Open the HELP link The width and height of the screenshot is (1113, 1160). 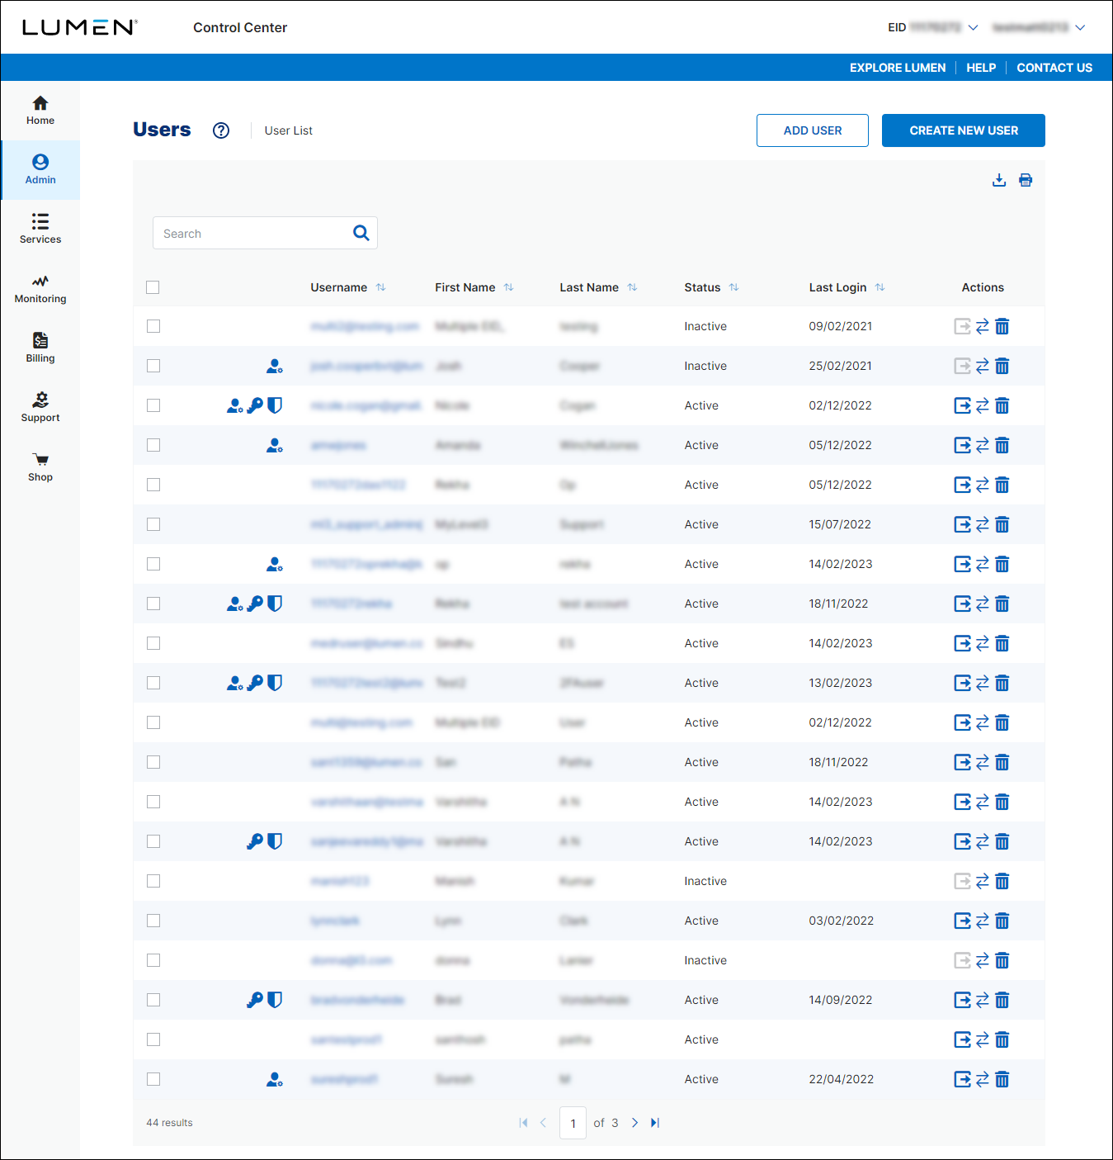click(x=981, y=68)
